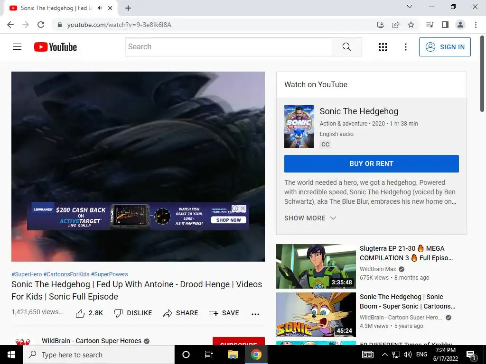Open the media control icon in Chrome toolbar

pos(430,25)
